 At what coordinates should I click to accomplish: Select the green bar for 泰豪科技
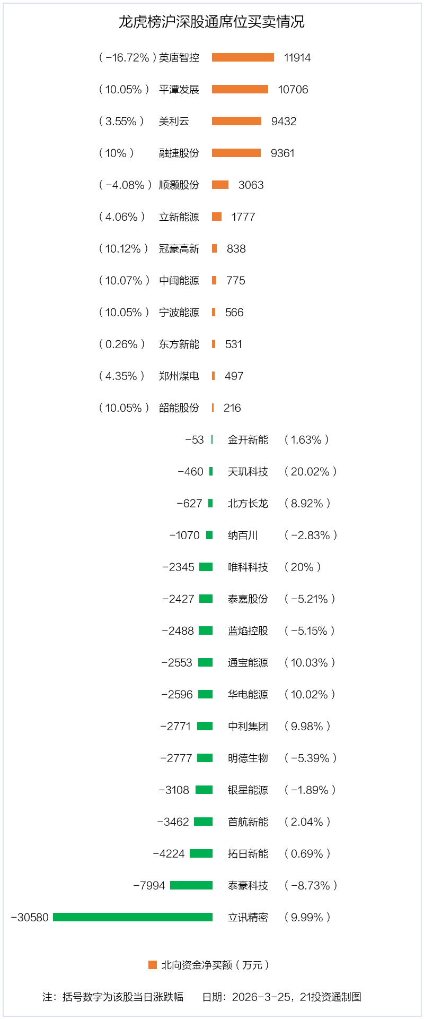[191, 885]
